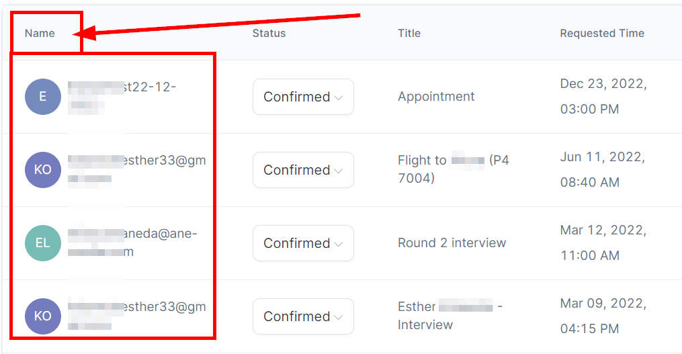Viewport: 682px width, 354px height.
Task: Open the status dropdown for the Appointment row
Action: click(303, 97)
